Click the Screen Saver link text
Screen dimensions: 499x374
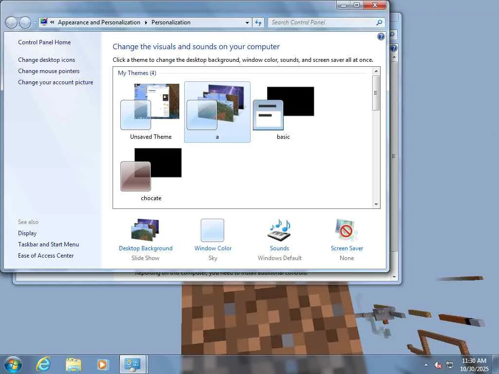point(347,248)
